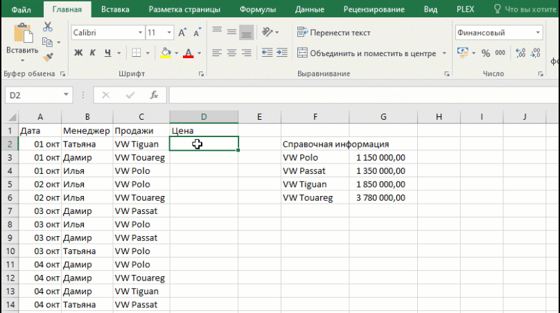
Task: Open Выравнивание dialog launcher
Action: point(447,74)
